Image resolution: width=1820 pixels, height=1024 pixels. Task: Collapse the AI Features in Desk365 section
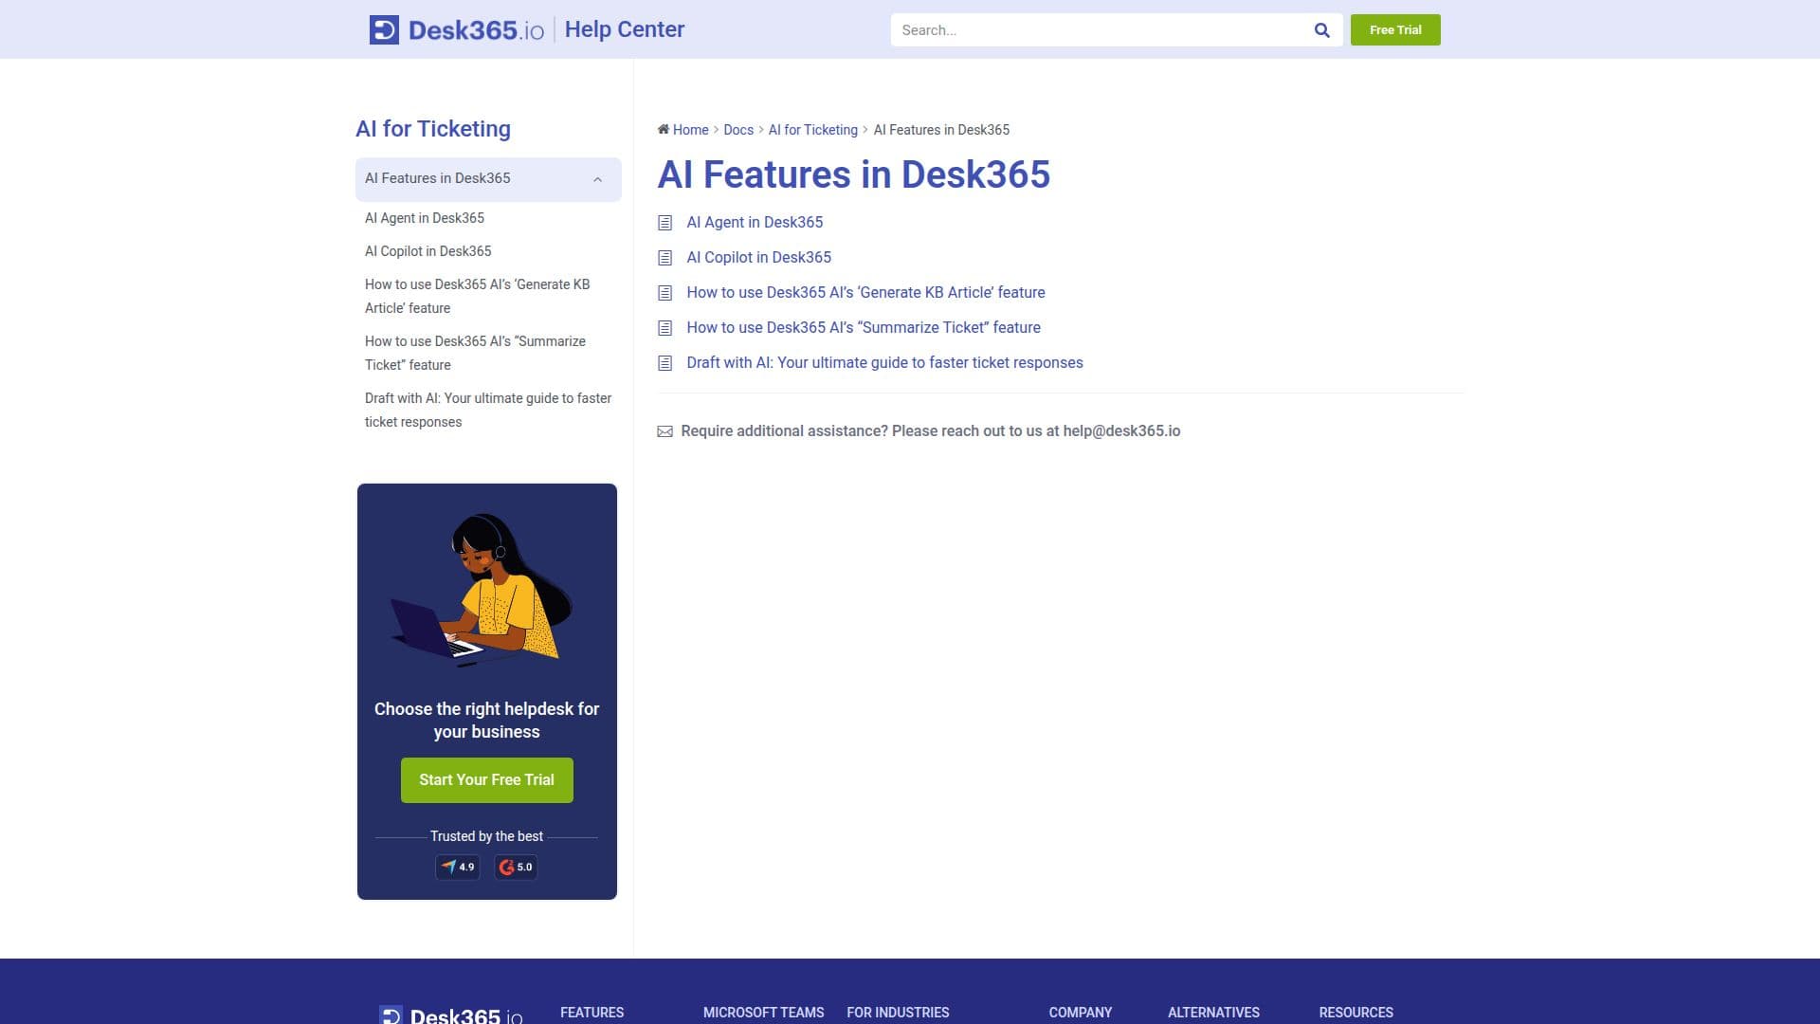click(597, 179)
